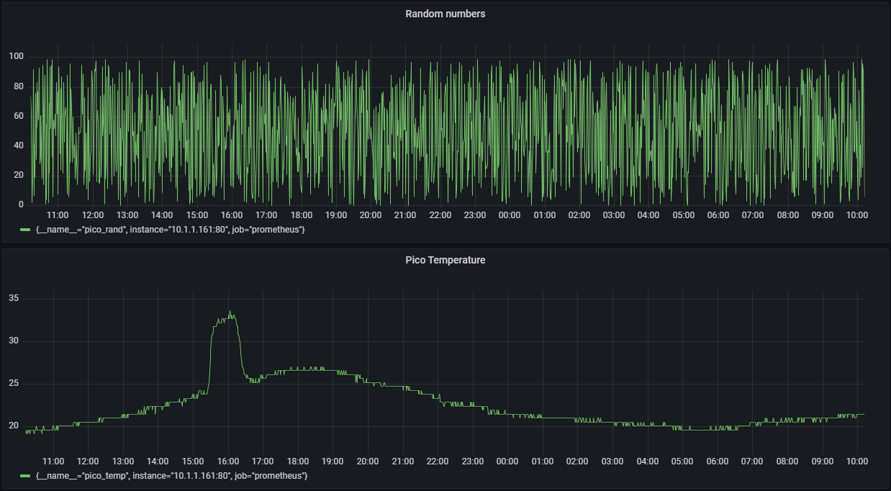Click the 0 label on Random numbers y-axis
Viewport: 891px width, 491px height.
coord(21,204)
